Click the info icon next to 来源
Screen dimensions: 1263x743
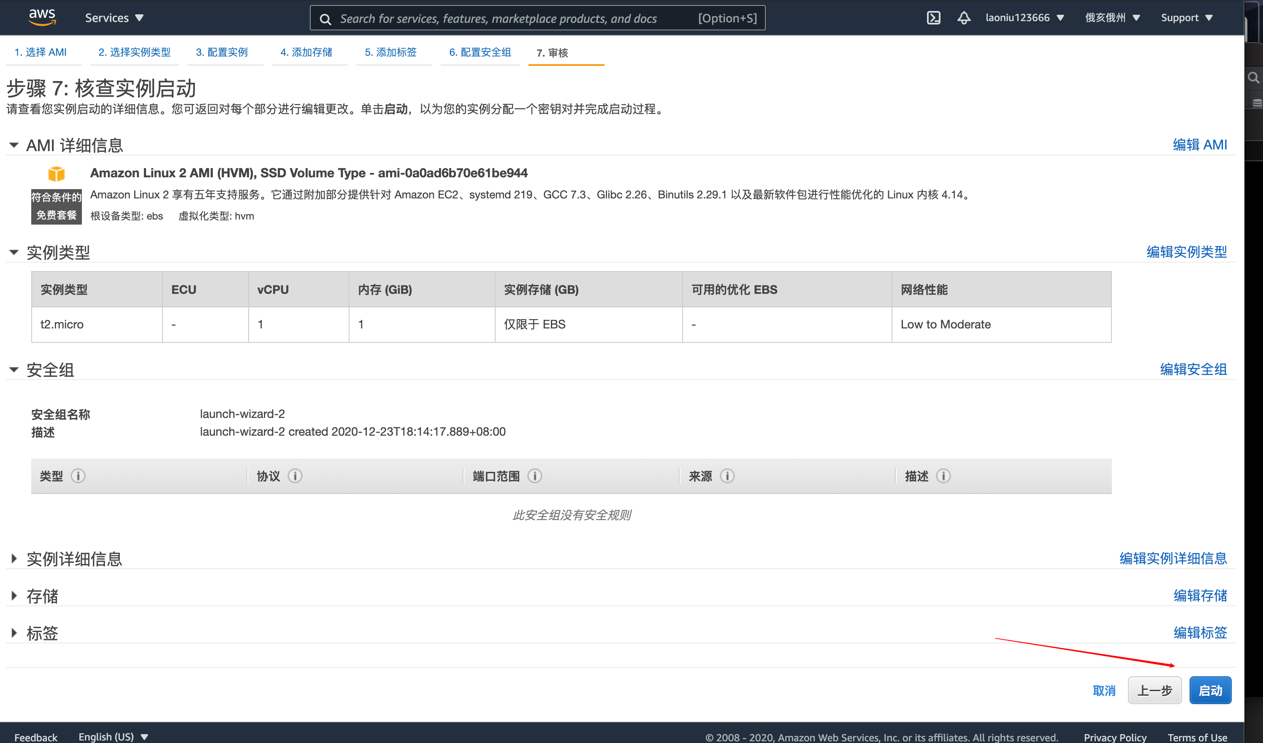(x=727, y=475)
